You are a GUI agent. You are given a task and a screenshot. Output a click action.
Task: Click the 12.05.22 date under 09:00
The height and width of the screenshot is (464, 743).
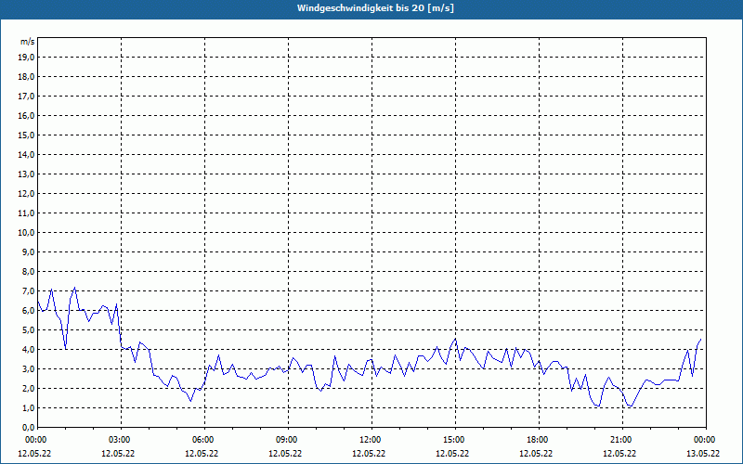click(285, 454)
